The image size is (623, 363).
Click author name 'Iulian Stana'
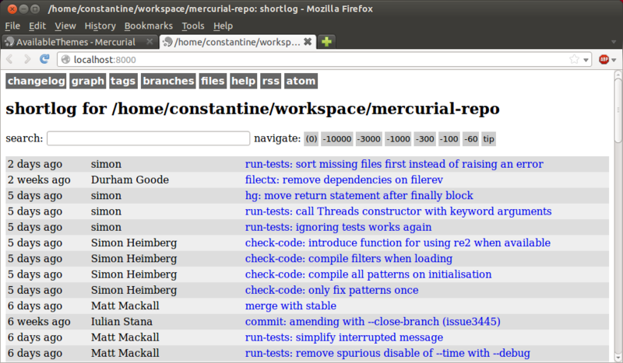121,321
